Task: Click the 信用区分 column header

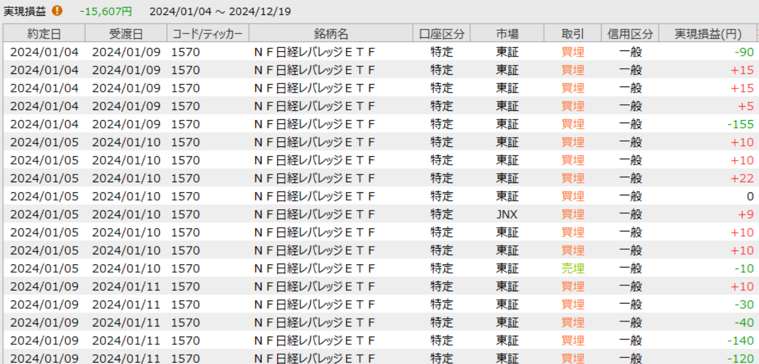Action: [629, 34]
